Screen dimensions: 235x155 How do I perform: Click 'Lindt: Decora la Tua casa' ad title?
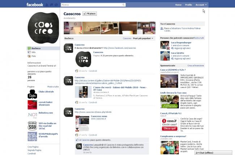[173, 93]
